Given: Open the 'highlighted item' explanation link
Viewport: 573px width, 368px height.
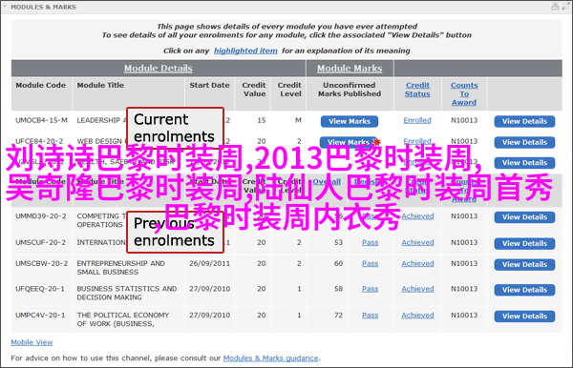Looking at the screenshot, I should (x=245, y=51).
